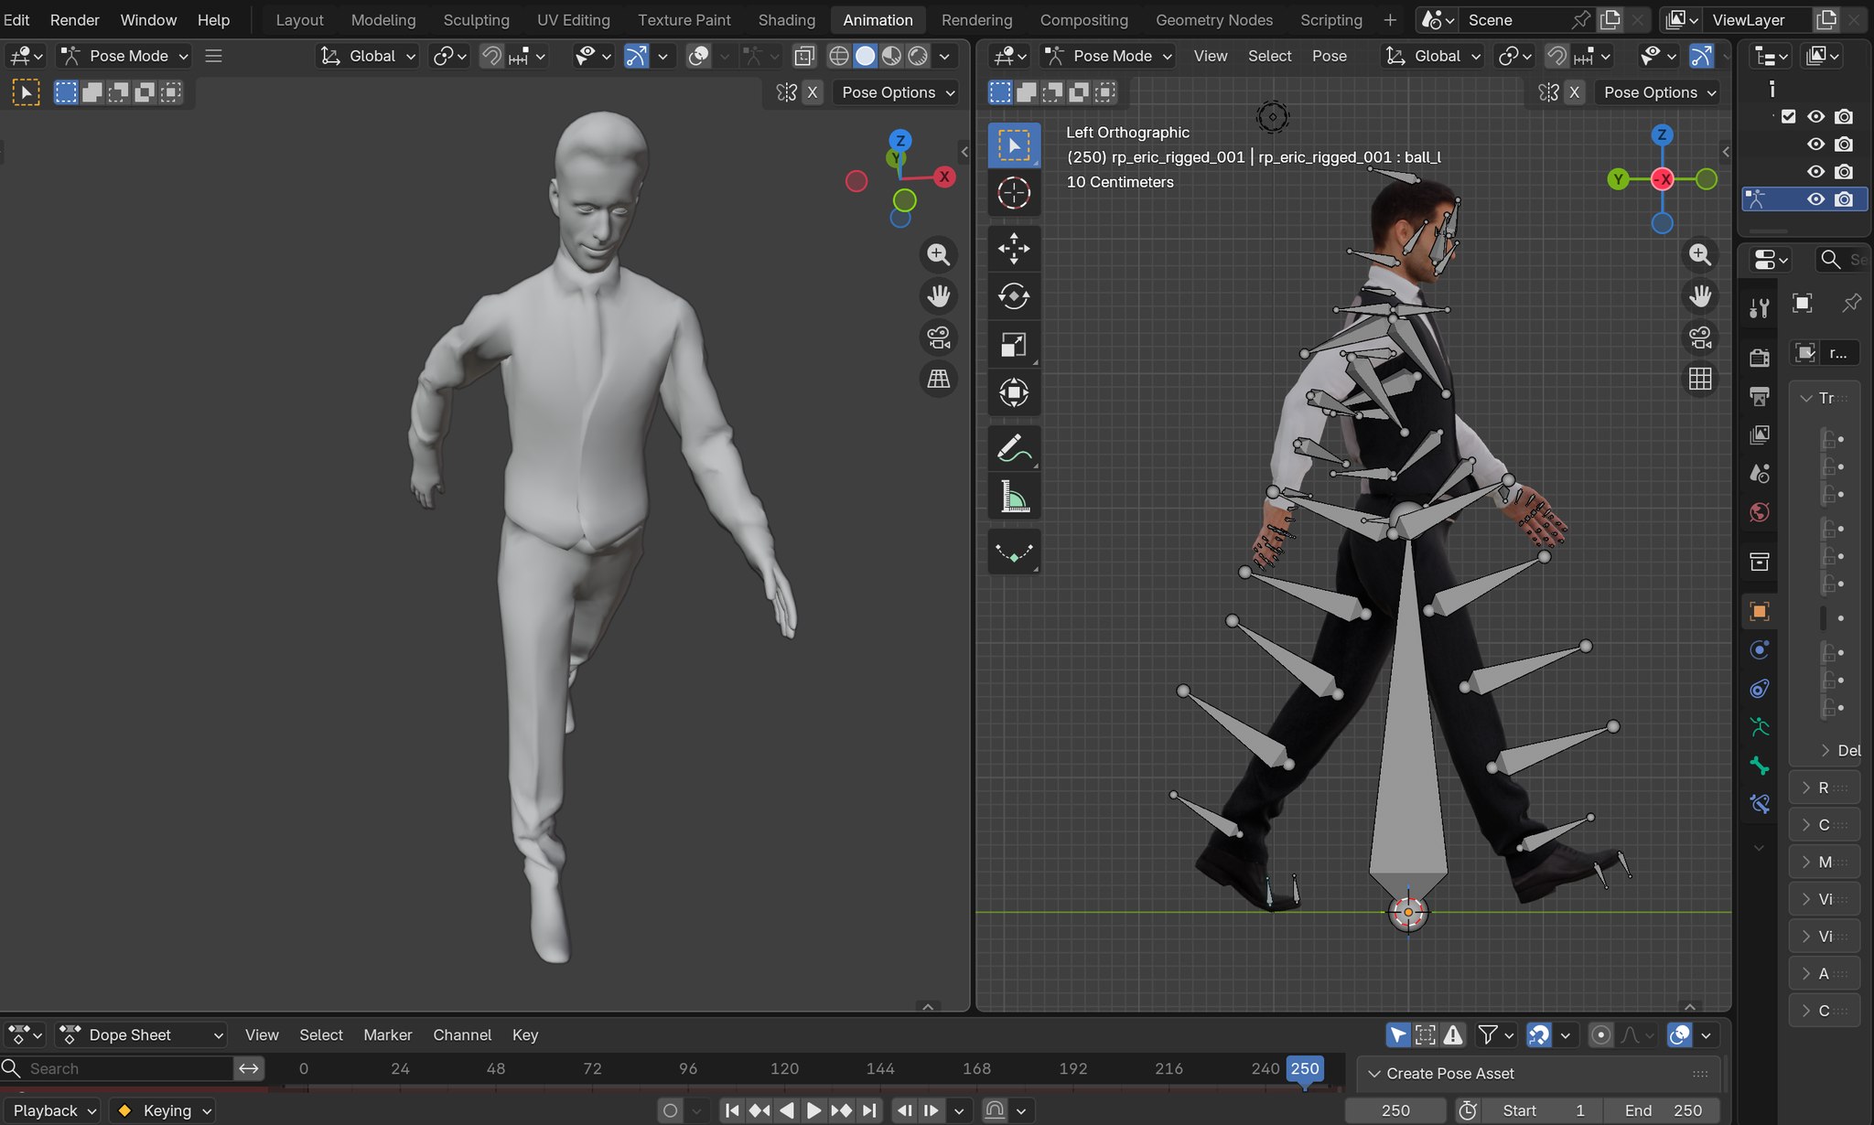Image resolution: width=1874 pixels, height=1125 pixels.
Task: Click pan hand icon in left viewport
Action: pos(938,295)
